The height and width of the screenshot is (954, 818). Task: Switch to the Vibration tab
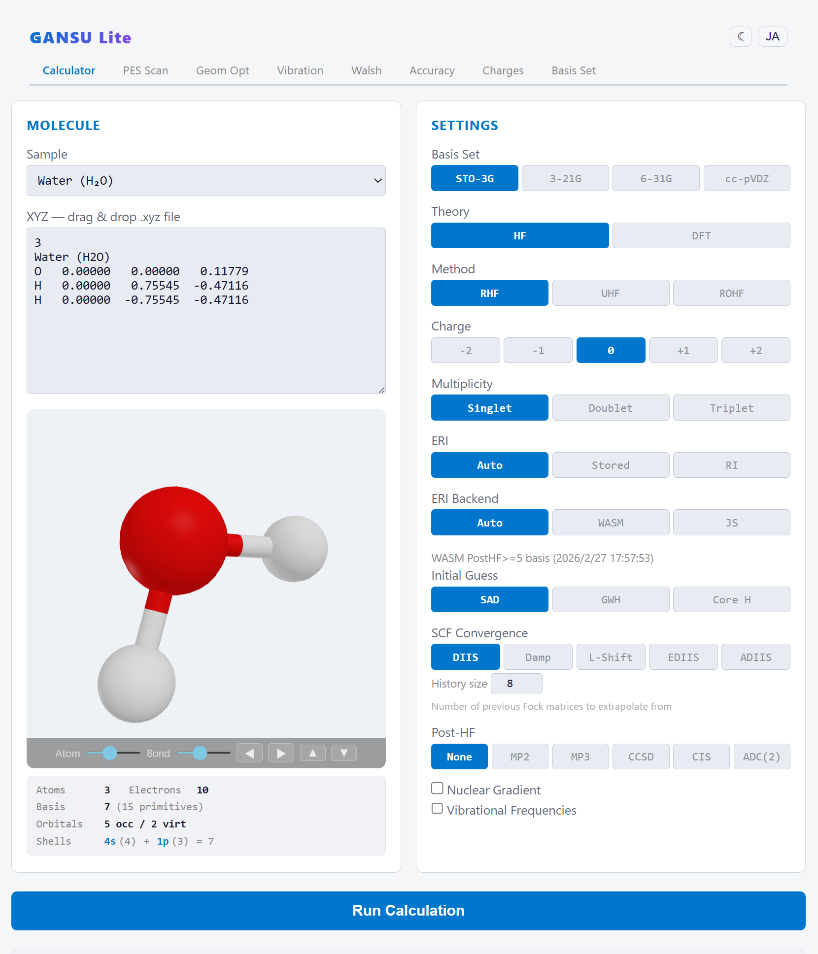300,70
